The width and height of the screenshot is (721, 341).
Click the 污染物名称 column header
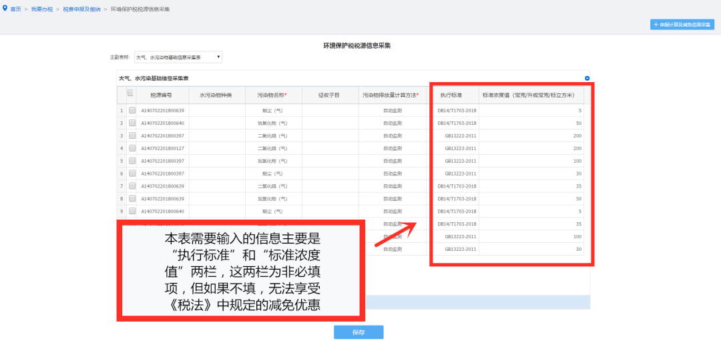(272, 95)
